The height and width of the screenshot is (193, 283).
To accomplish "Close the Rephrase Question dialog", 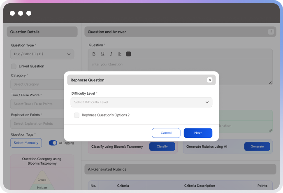I will (210, 80).
